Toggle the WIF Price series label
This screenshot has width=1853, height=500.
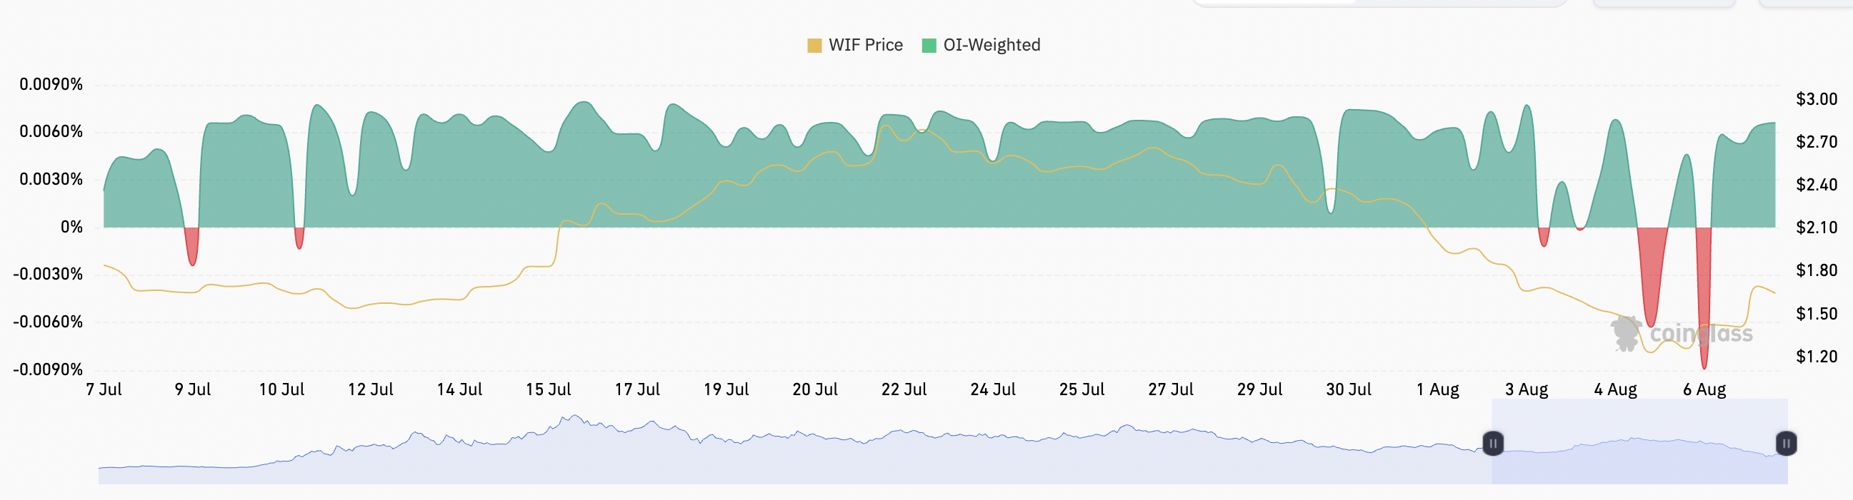pyautogui.click(x=865, y=45)
